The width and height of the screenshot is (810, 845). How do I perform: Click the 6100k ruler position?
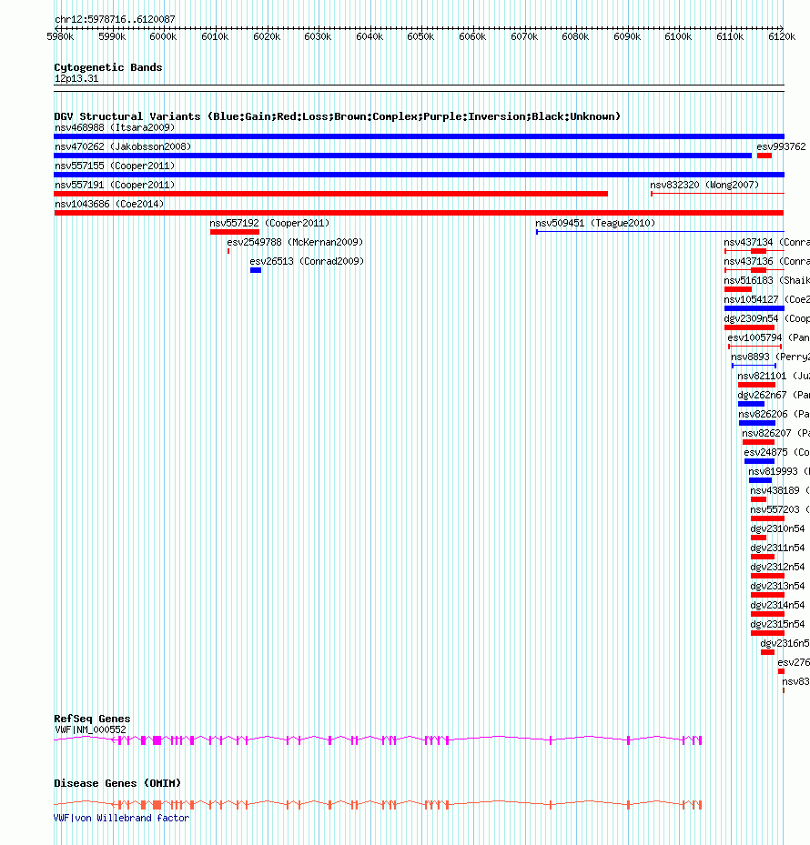pyautogui.click(x=678, y=36)
